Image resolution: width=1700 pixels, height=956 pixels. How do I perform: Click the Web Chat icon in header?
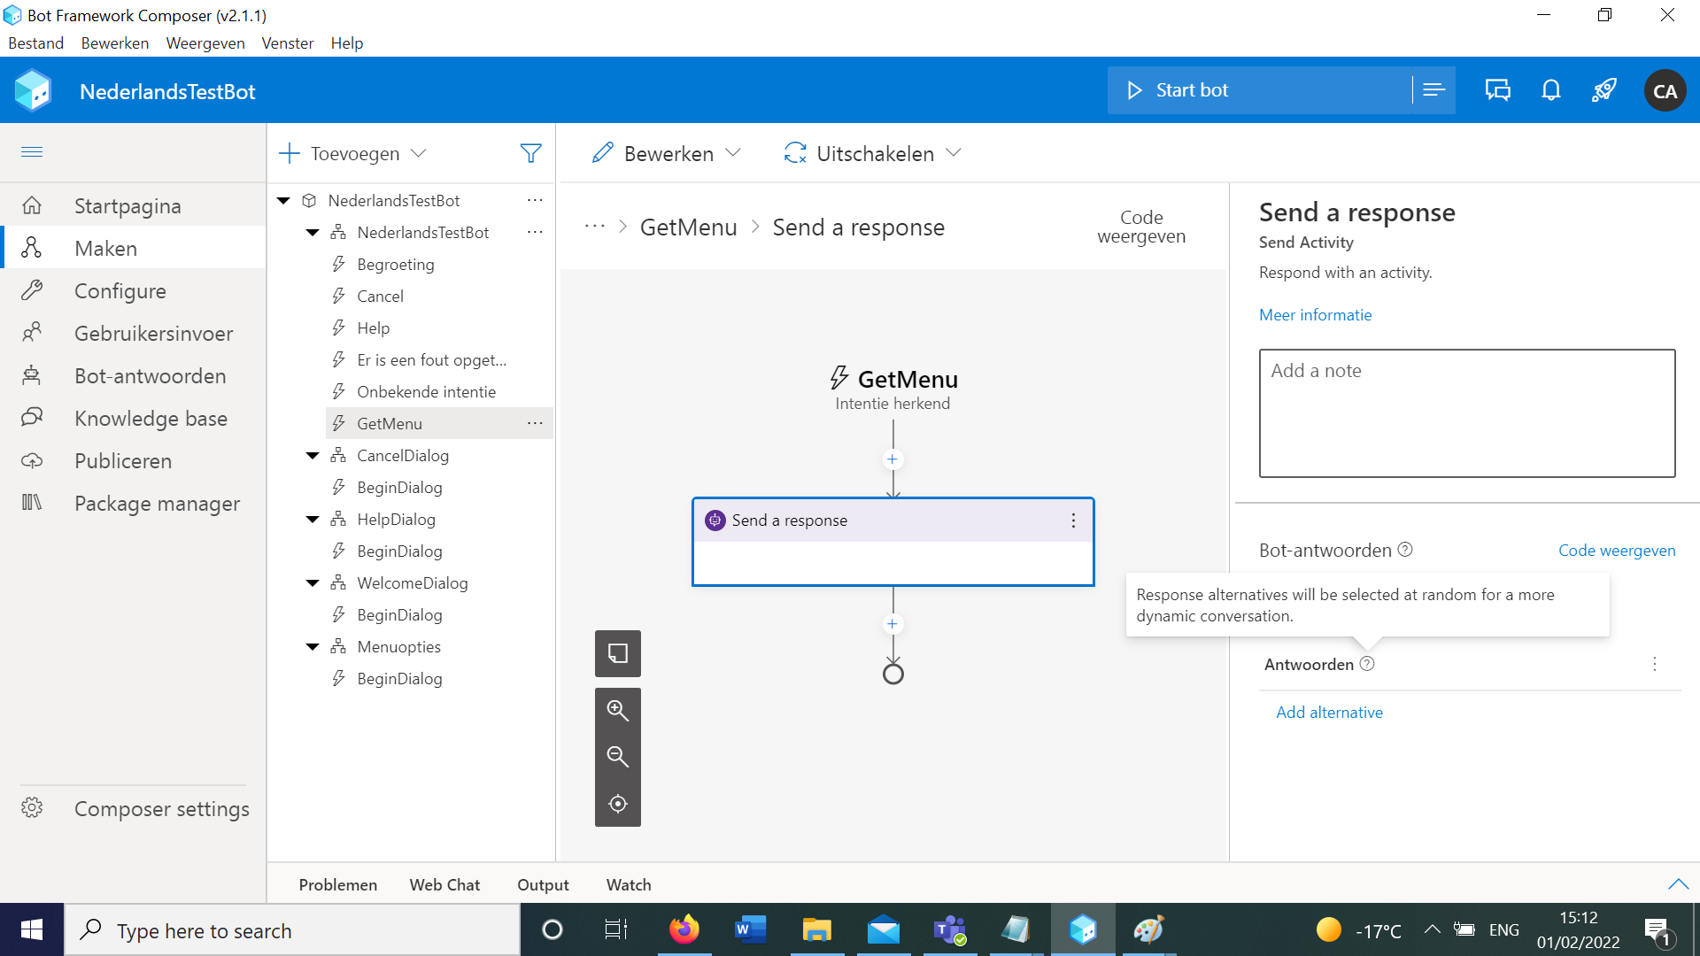[1497, 90]
